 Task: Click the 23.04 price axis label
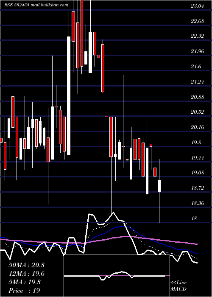click(x=198, y=6)
